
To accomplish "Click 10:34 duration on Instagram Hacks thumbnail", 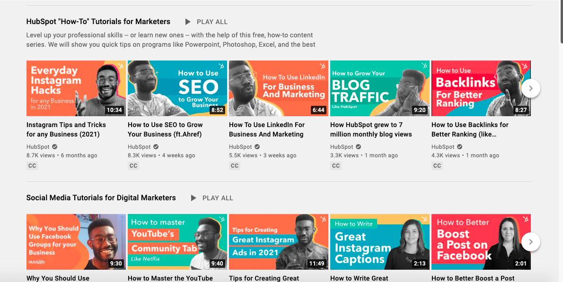I will coord(114,110).
